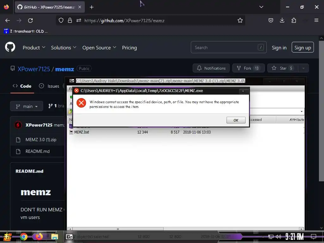Switch to the Code tab

[x=22, y=86]
